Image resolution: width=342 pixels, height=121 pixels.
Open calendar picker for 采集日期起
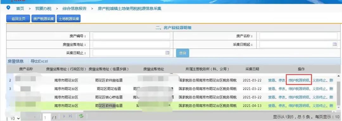coord(334,44)
